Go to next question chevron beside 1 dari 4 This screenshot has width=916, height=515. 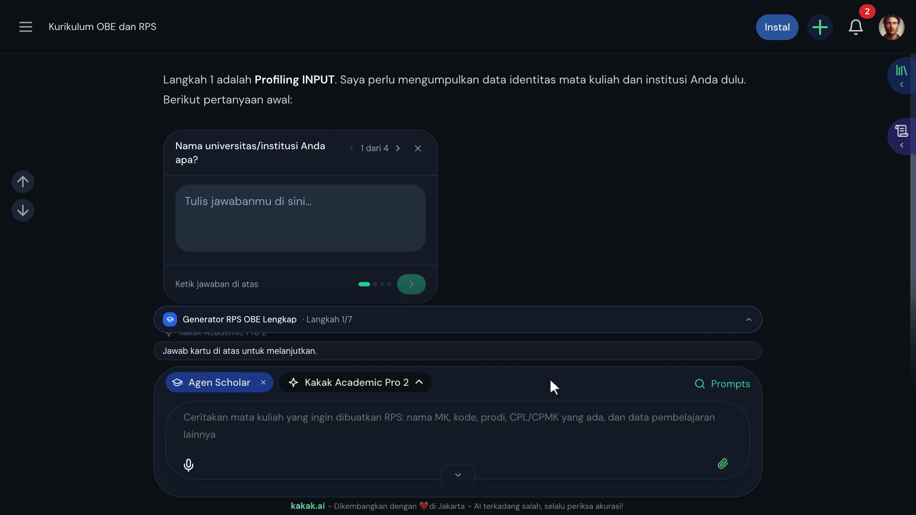click(x=398, y=148)
